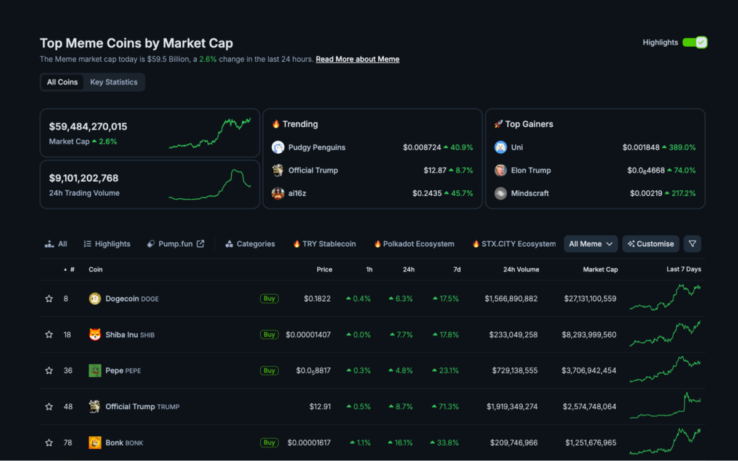Select STX.CITY Ecosystem category
The height and width of the screenshot is (461, 738).
(514, 244)
